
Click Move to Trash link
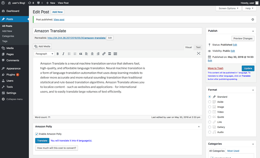(x=215, y=68)
